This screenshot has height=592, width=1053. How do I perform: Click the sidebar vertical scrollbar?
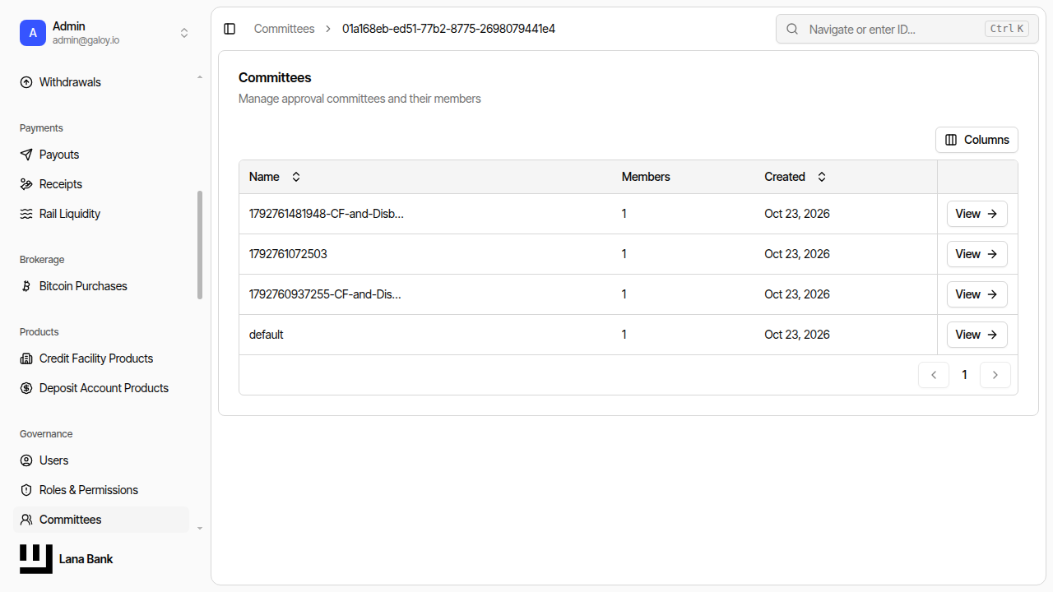(x=199, y=245)
